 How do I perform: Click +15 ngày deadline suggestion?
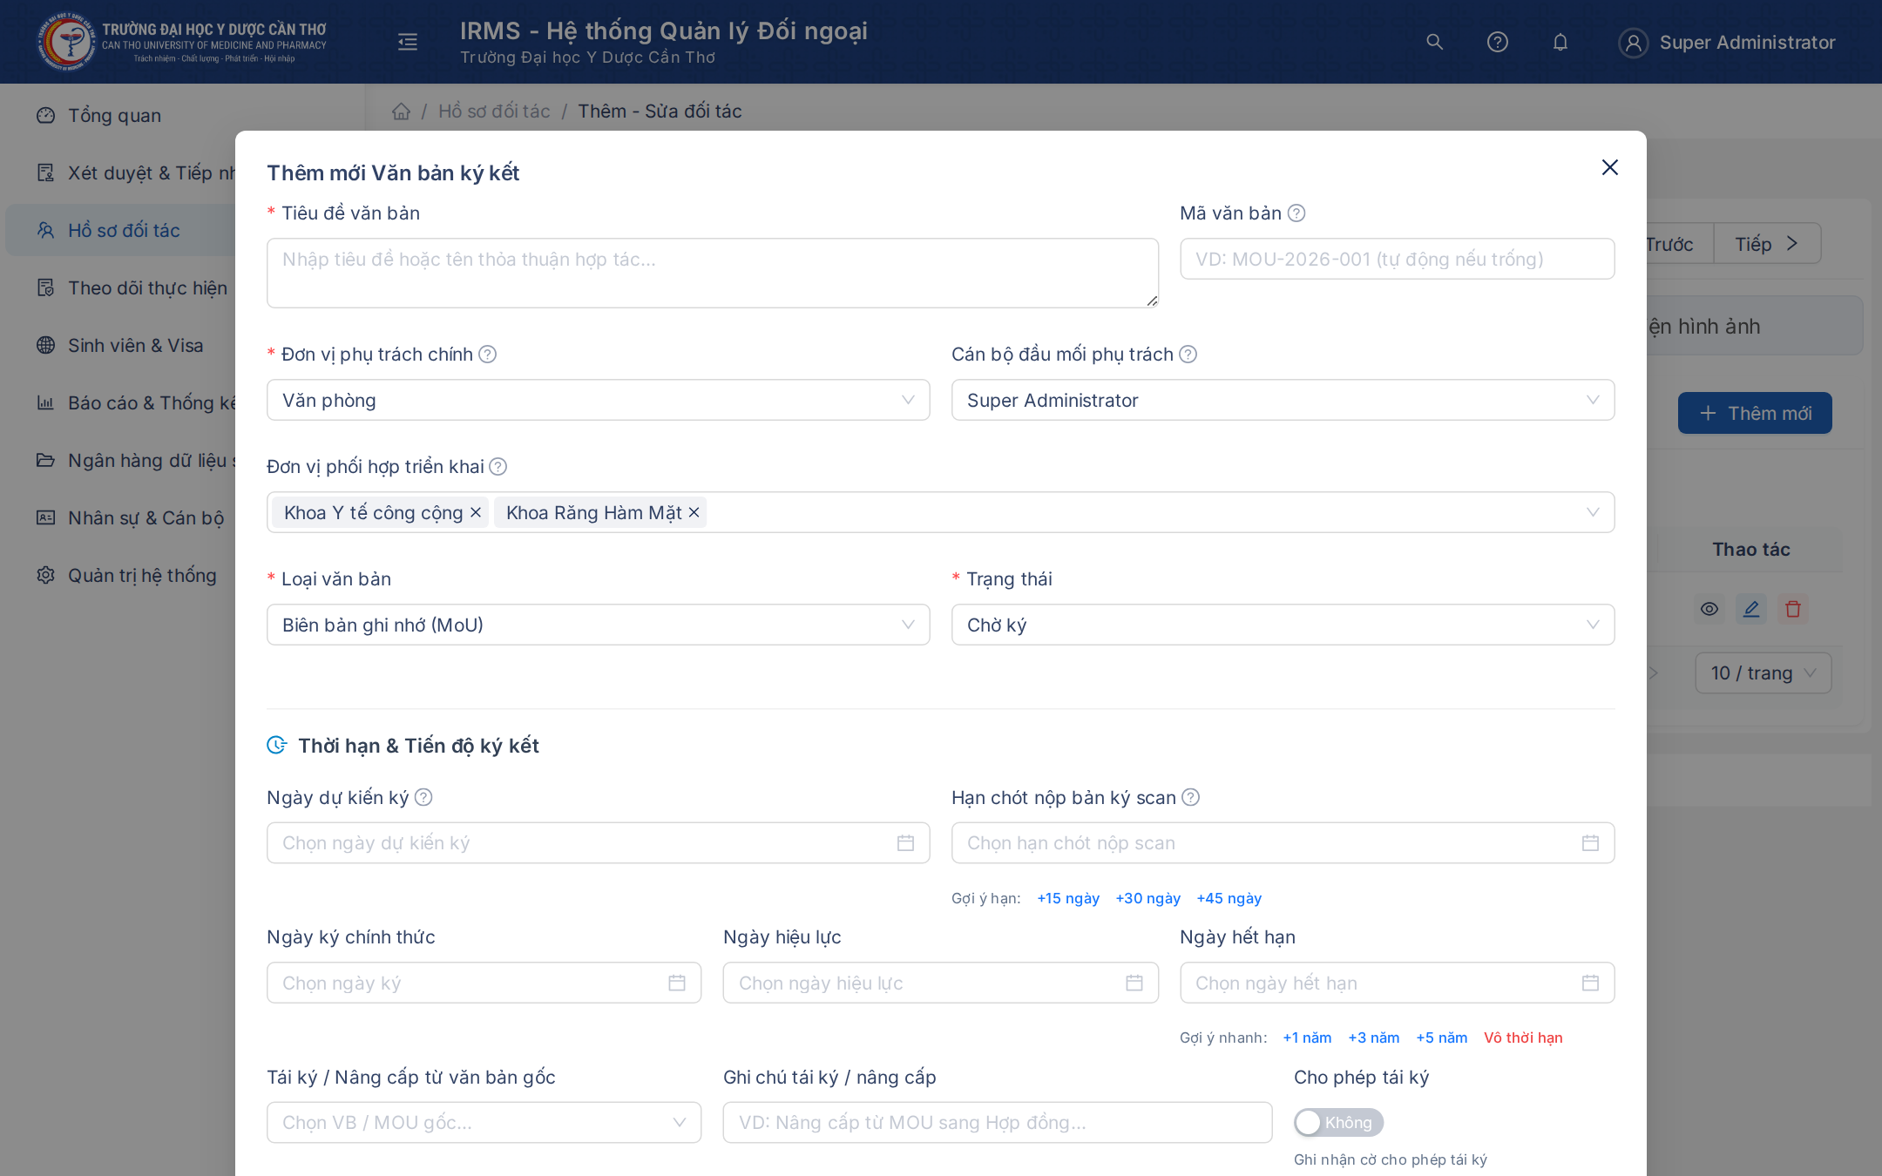(x=1068, y=898)
